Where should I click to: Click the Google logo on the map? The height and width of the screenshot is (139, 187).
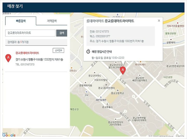click(x=9, y=135)
